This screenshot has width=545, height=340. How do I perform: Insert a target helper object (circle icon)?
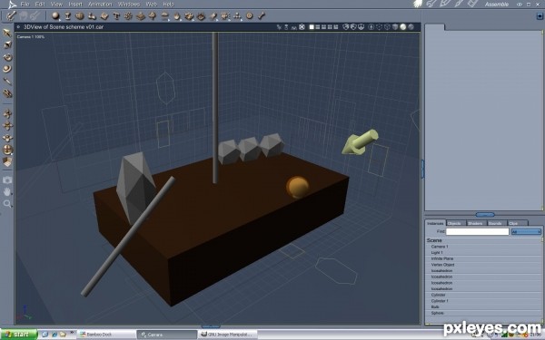(249, 16)
